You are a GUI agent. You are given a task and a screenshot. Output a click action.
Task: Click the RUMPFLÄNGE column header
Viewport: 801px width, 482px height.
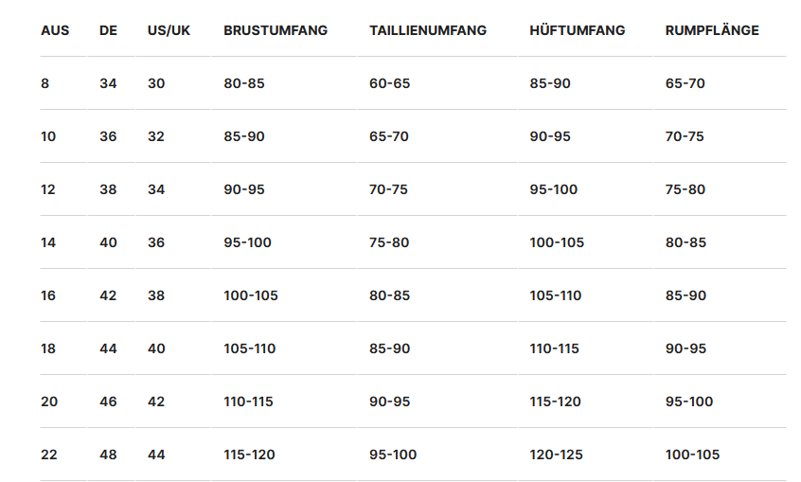tap(712, 30)
